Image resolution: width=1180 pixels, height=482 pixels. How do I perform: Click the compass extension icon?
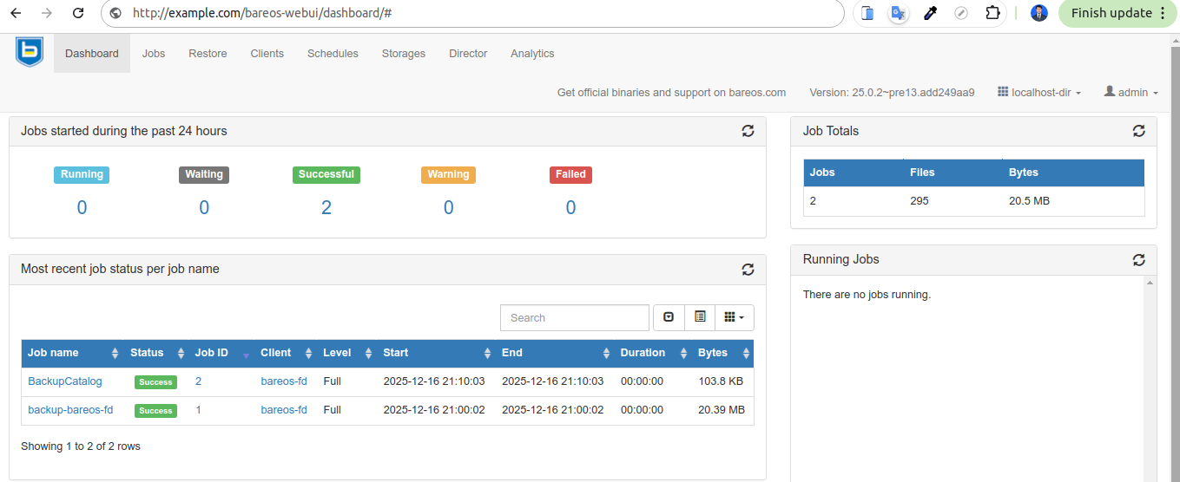[961, 13]
